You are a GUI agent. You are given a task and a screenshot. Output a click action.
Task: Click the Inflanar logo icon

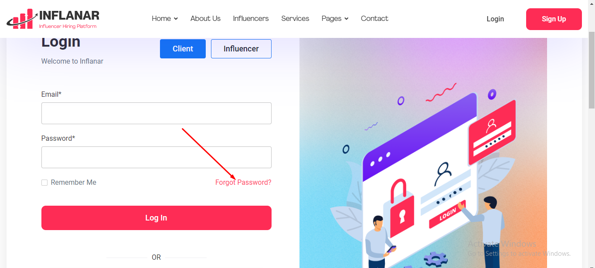(x=21, y=19)
